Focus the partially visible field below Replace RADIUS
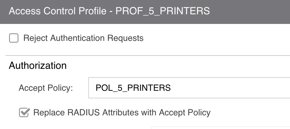 tap(221, 128)
